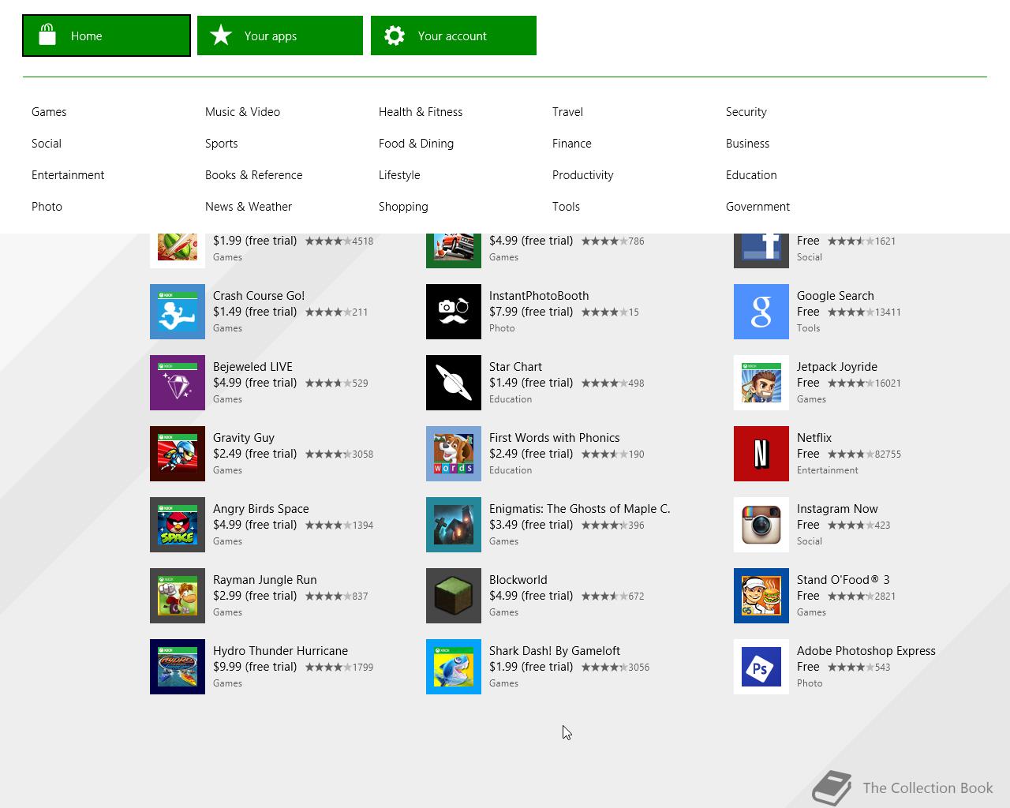Open the Stand O'Food 3 icon
This screenshot has width=1010, height=808.
[x=761, y=596]
